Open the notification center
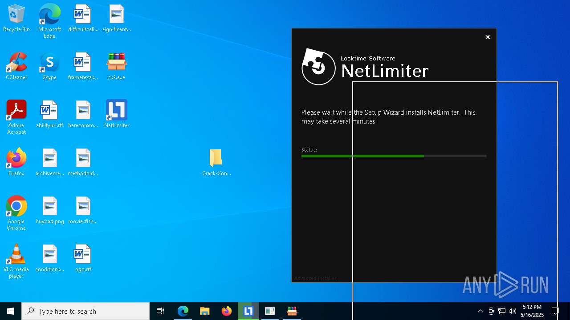This screenshot has width=570, height=320. coord(555,311)
